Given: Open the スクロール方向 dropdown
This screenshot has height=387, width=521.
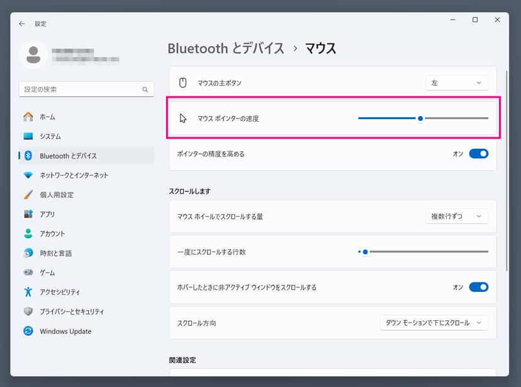Looking at the screenshot, I should [434, 323].
